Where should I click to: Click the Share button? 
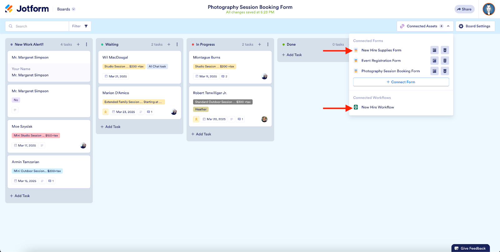[464, 9]
